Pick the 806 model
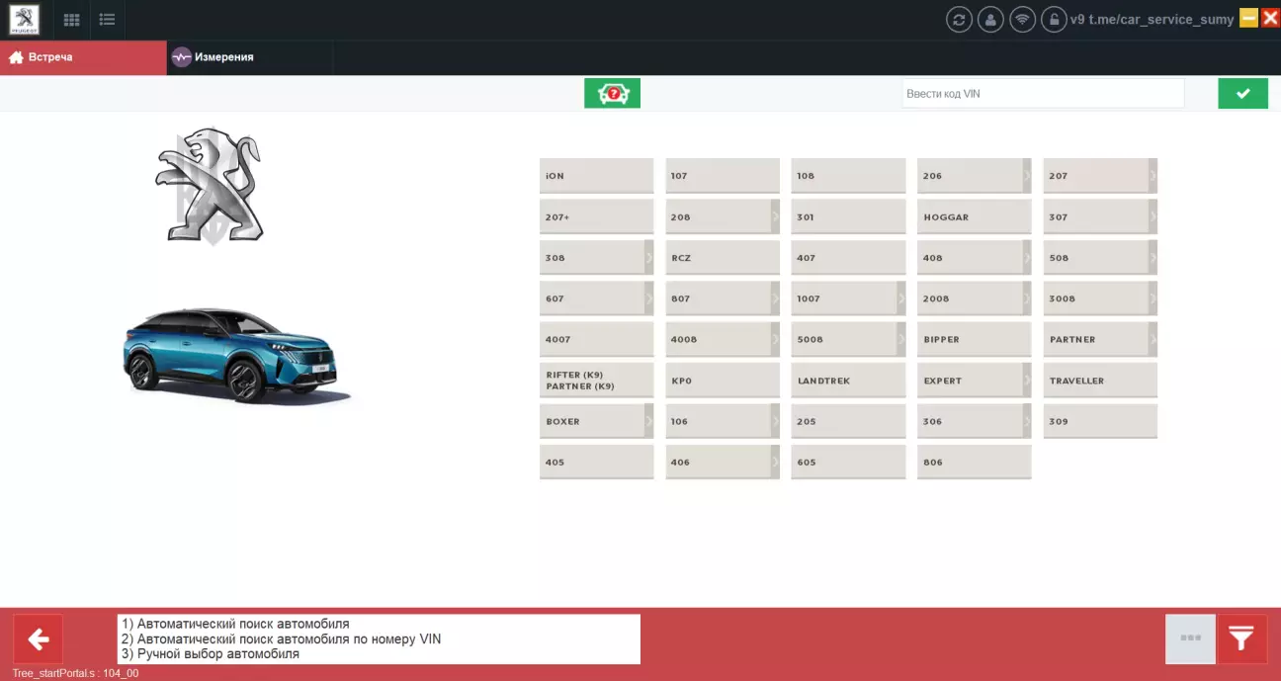 coord(974,463)
